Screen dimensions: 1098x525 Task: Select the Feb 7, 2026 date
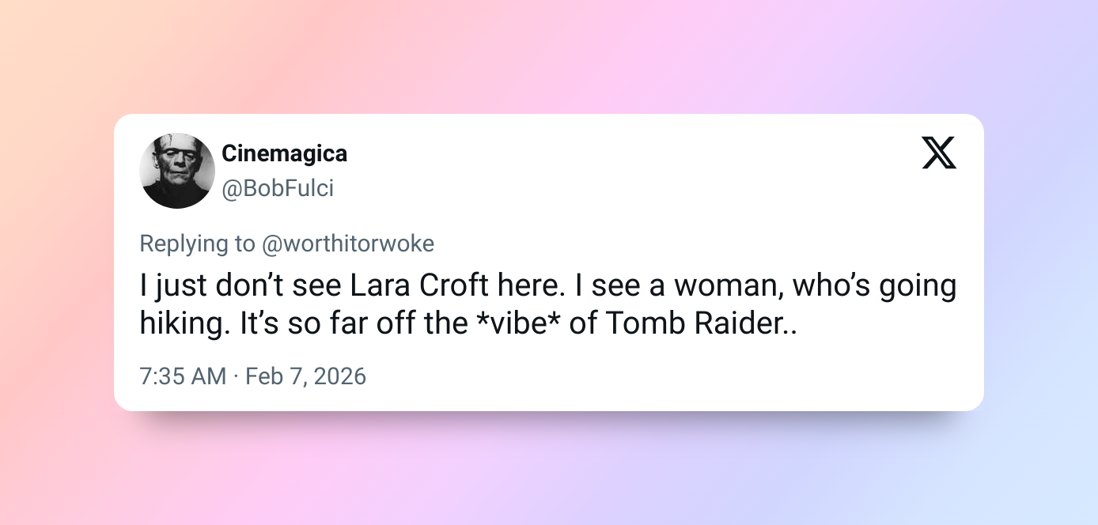[306, 376]
